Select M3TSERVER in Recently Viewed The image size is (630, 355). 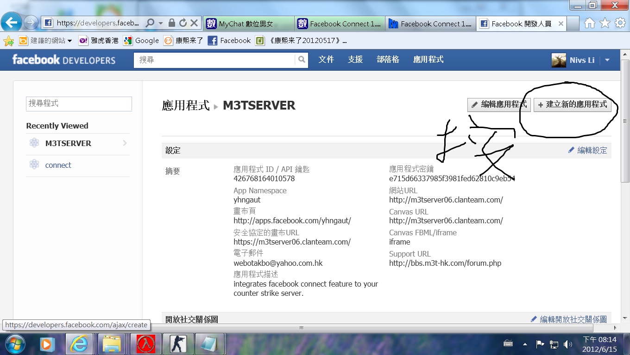click(x=68, y=143)
